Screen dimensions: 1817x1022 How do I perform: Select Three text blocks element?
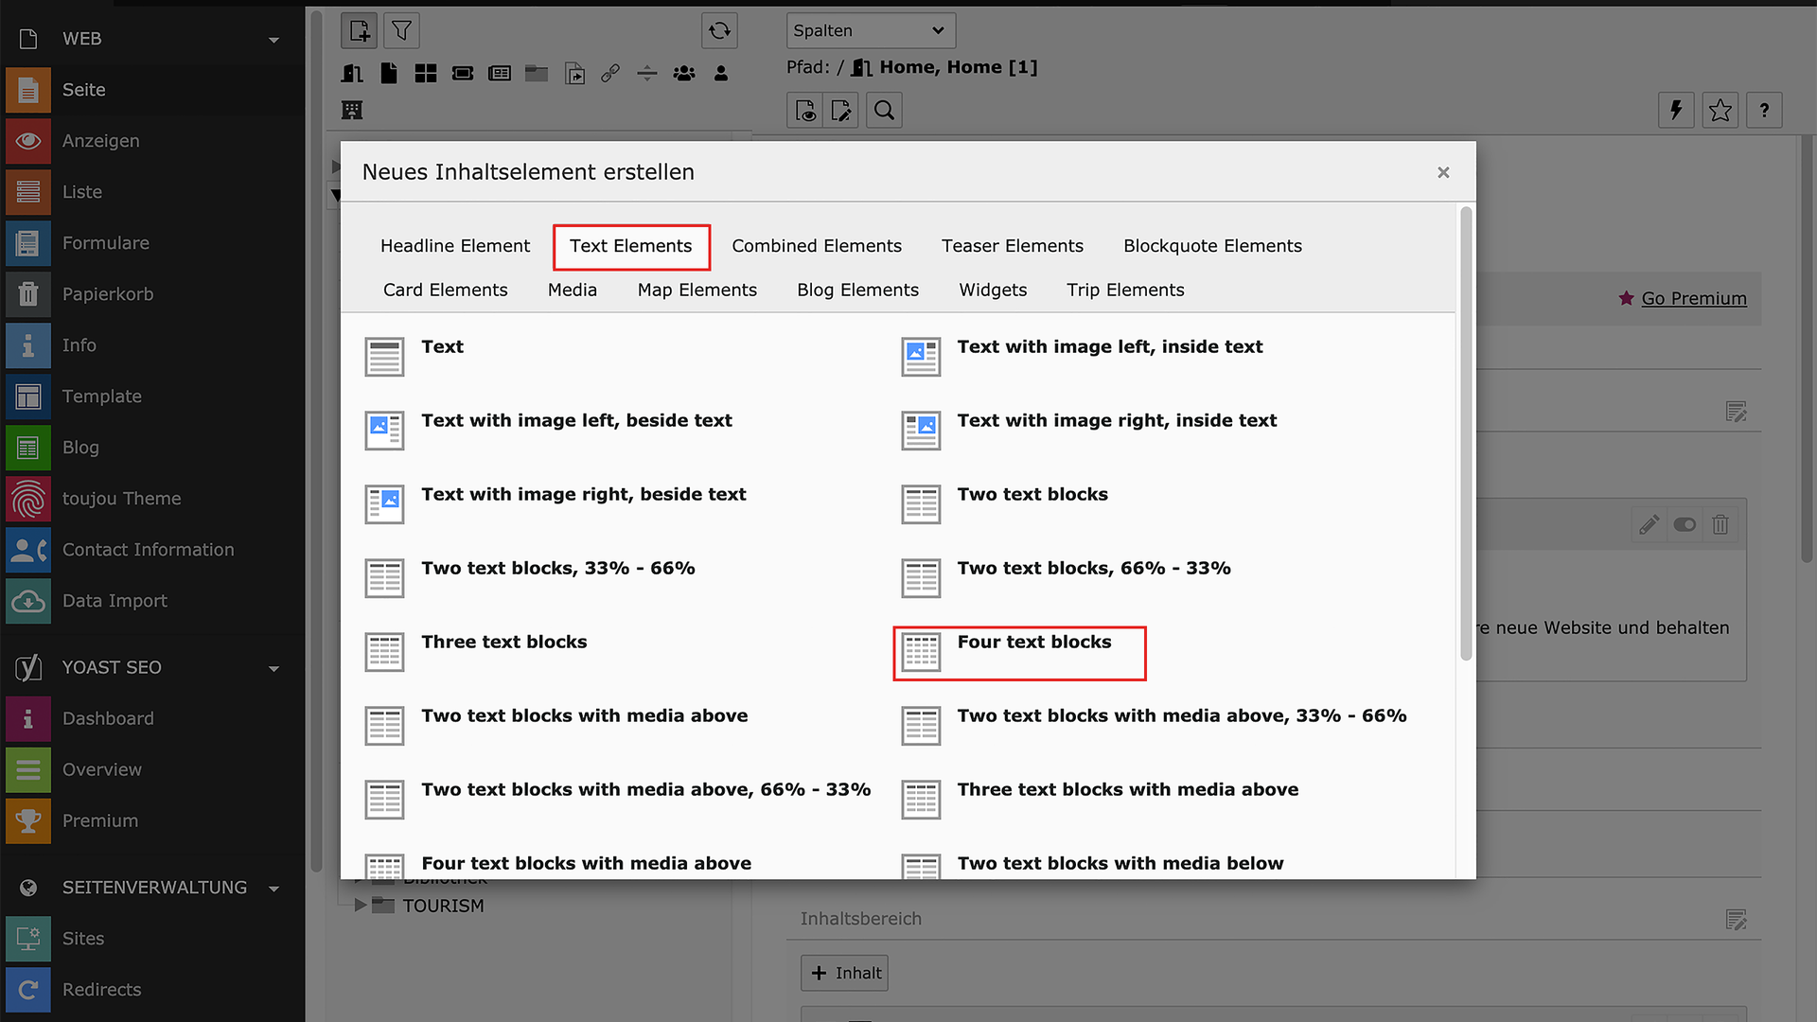503,643
